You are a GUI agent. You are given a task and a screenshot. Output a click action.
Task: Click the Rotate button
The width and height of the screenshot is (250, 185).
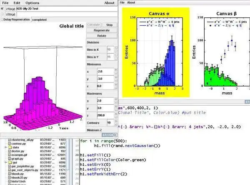102,36
